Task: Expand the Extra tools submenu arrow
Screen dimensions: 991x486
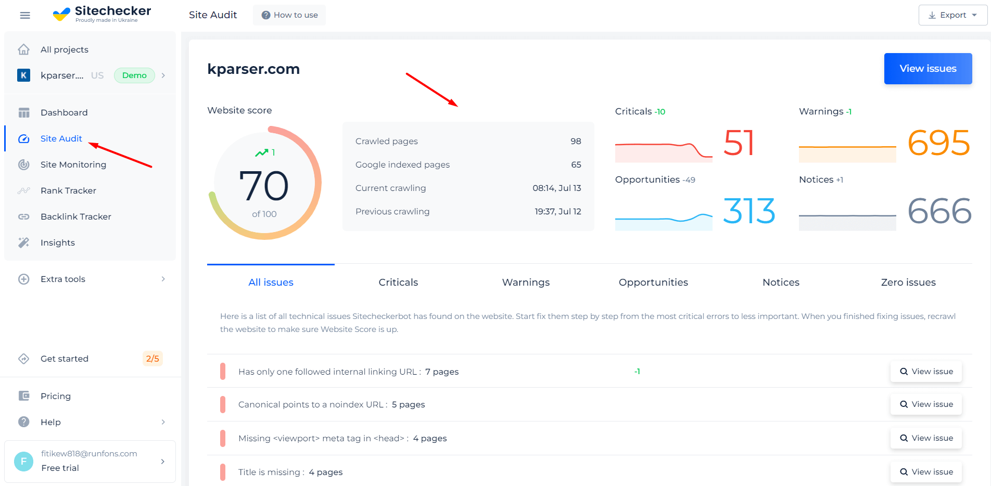Action: 163,279
